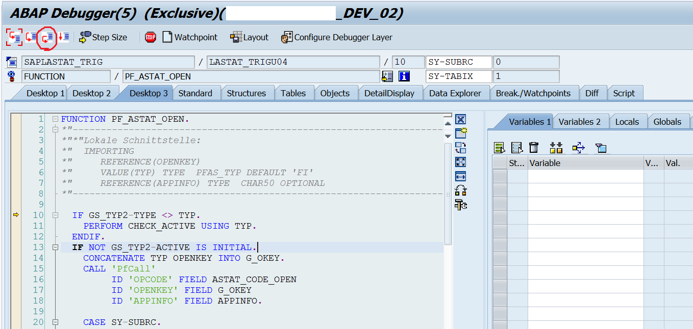The image size is (693, 329).
Task: Click the program icon beside SAPLASTAT_TRIG
Action: point(12,62)
